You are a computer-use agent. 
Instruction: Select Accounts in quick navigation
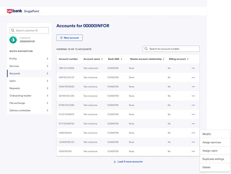(29, 73)
